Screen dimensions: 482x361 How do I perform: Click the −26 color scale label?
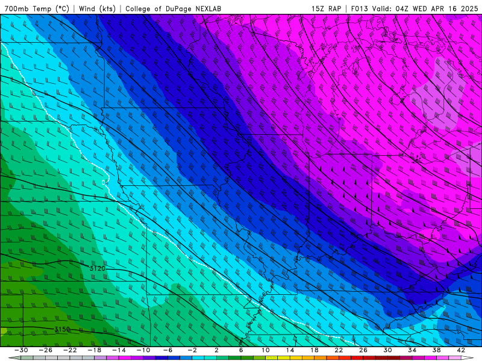coord(46,350)
